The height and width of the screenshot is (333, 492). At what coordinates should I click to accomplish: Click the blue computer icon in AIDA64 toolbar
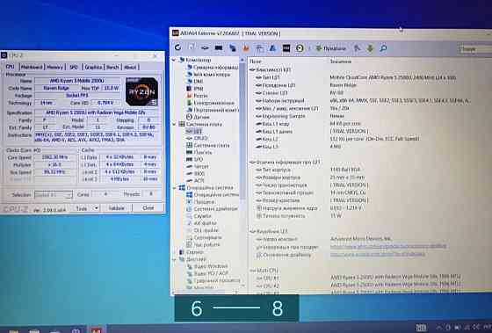(x=233, y=48)
